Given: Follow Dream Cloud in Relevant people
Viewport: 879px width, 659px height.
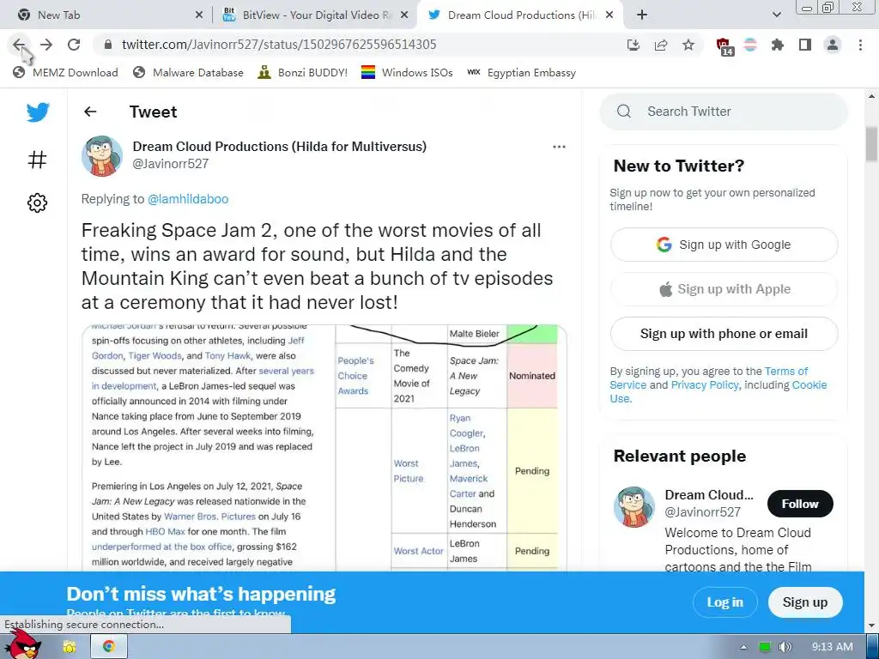Looking at the screenshot, I should coord(800,504).
